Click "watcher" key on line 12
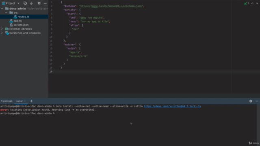This screenshot has height=146, width=260. [x=70, y=45]
